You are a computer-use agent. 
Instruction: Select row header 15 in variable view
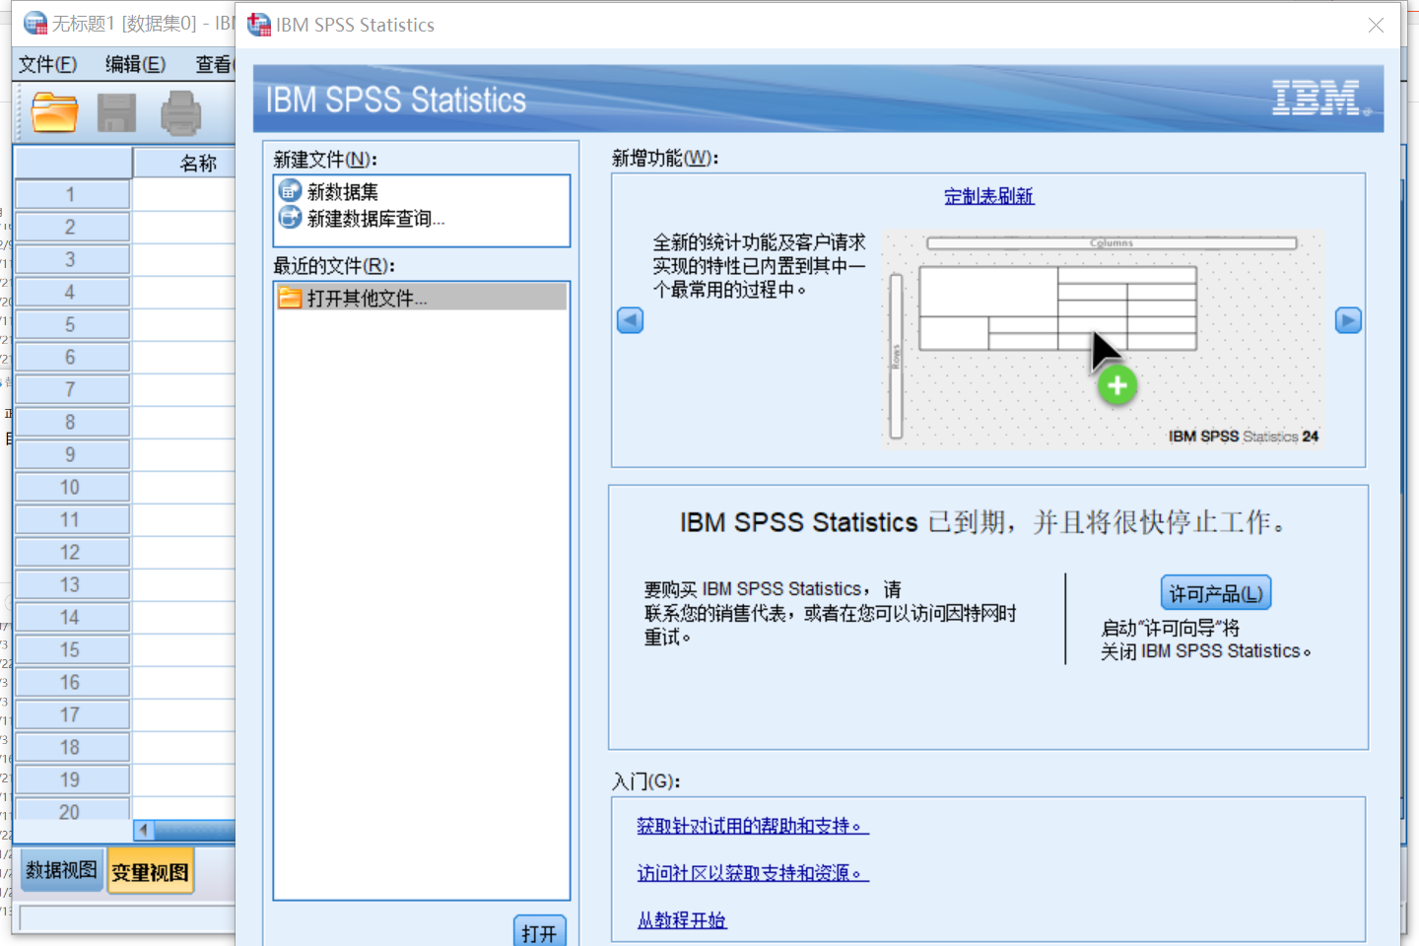(72, 650)
